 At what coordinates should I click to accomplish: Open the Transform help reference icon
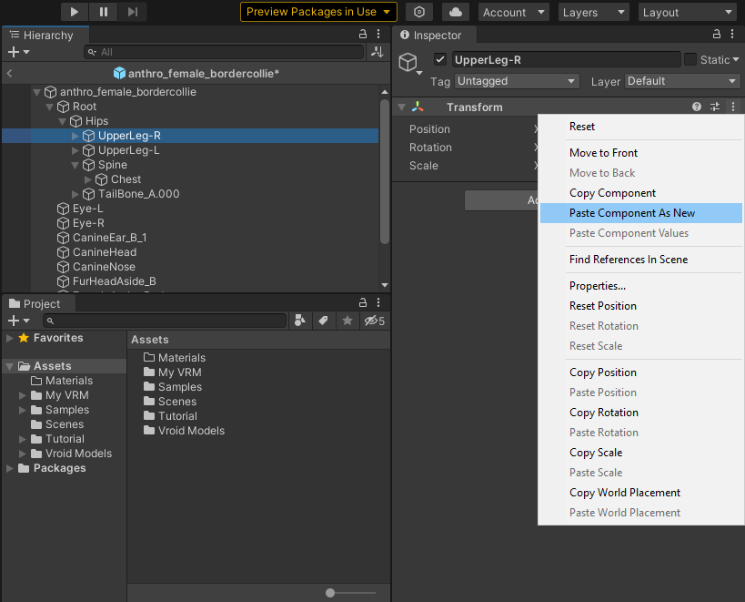697,107
